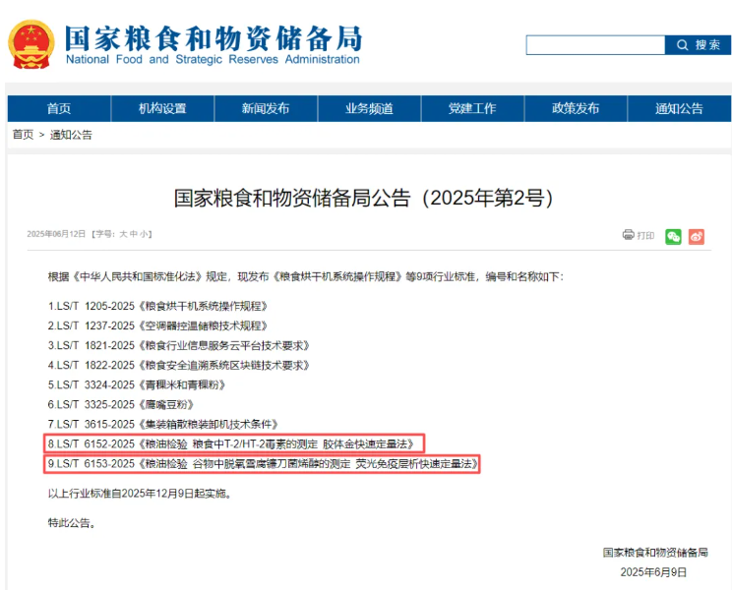Share via the WeChat icon
Screen dimensions: 732x590
[673, 236]
